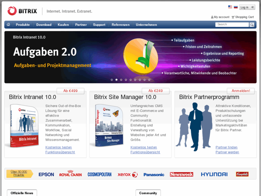Select the third banner slide dot
The height and width of the screenshot is (196, 261).
pyautogui.click(x=121, y=80)
